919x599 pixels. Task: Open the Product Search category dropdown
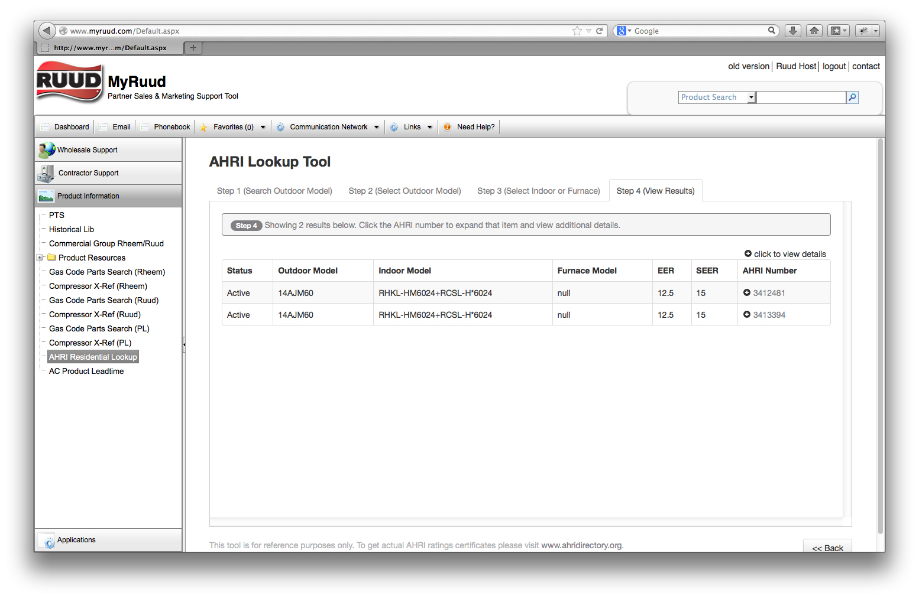tap(750, 97)
